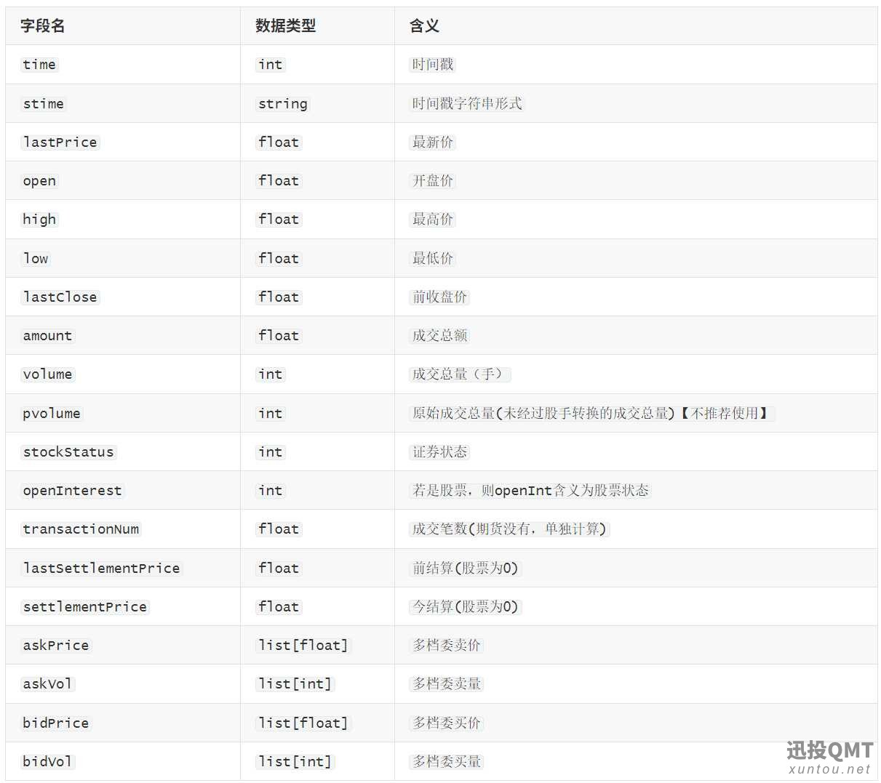Click the stime field code cell

[44, 104]
